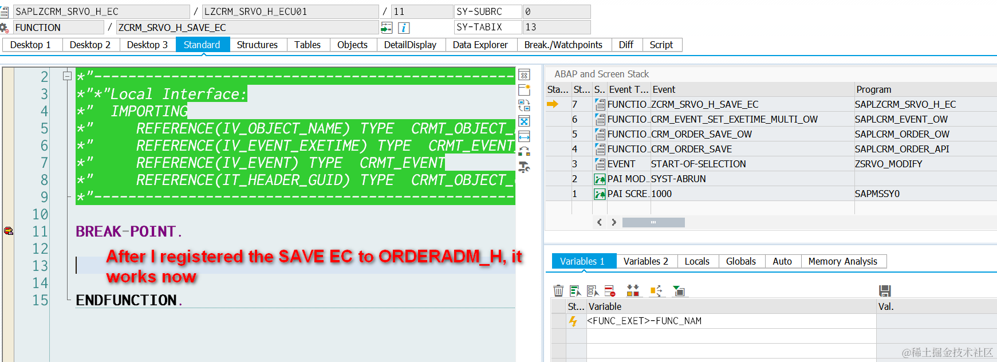The height and width of the screenshot is (362, 997).
Task: Click the function icon in ZCRM_SRVO_H_SAVE_EC stack row
Action: point(600,104)
